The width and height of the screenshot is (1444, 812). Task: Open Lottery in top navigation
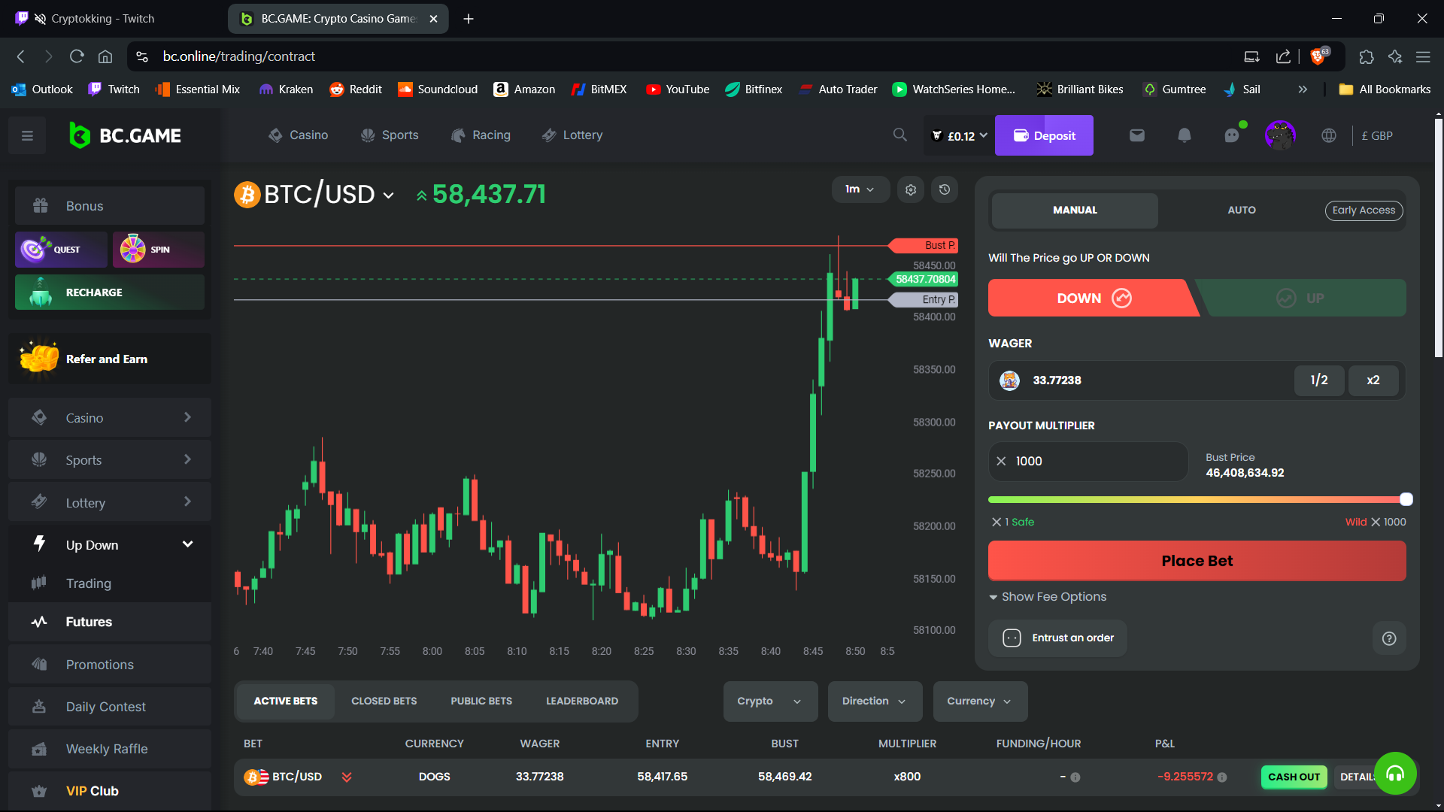tap(572, 135)
